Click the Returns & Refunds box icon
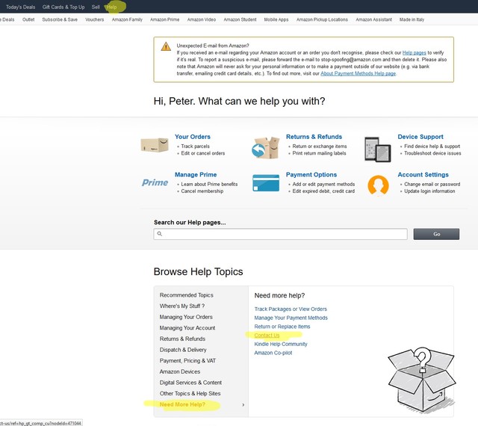The image size is (478, 426). [266, 148]
